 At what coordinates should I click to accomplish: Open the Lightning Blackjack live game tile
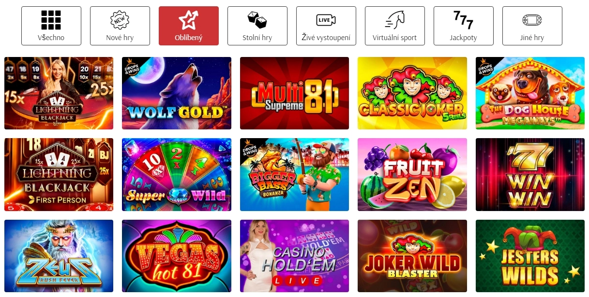point(59,93)
